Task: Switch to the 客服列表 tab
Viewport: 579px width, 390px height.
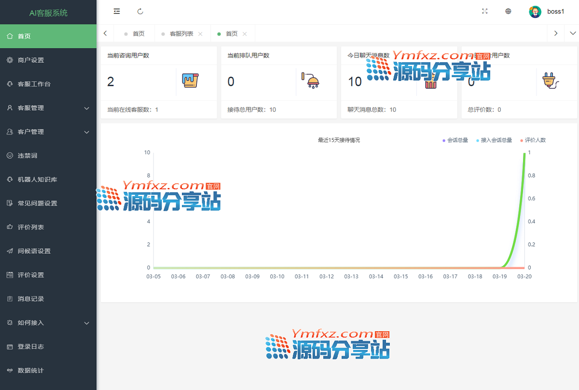Action: (x=181, y=34)
